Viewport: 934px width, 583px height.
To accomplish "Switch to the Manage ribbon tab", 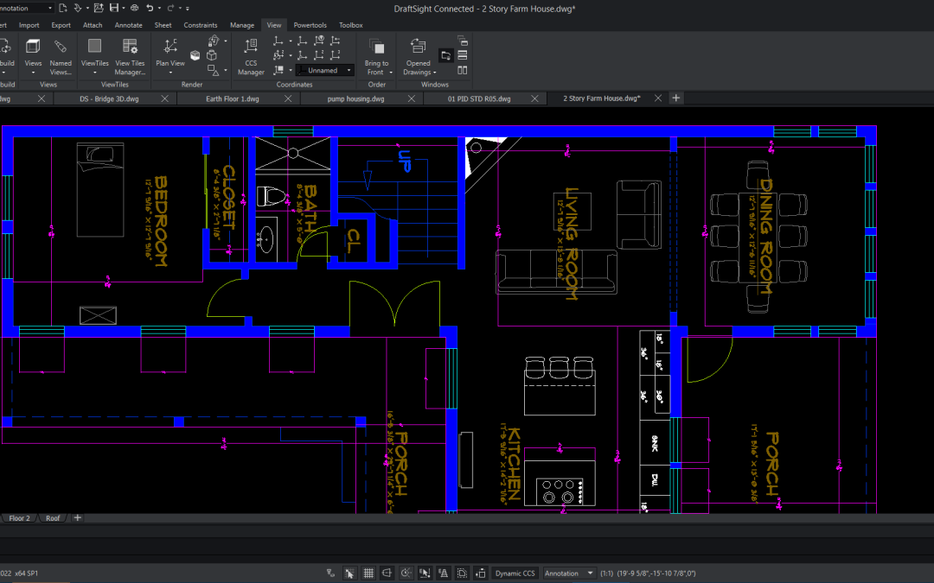I will (242, 25).
